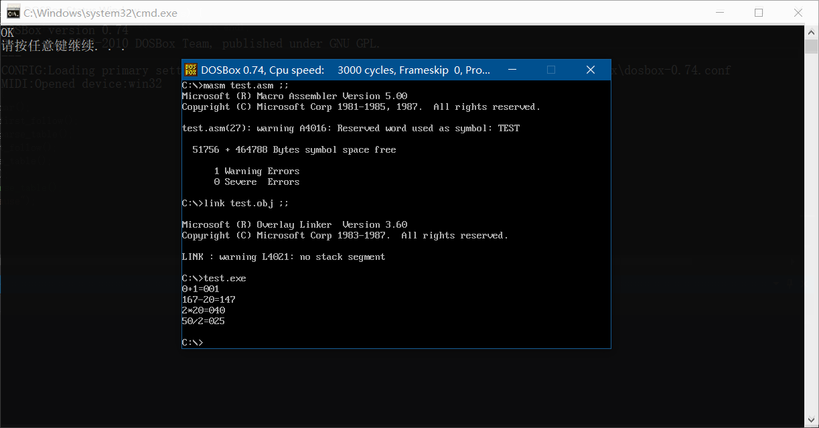Click the 'Copyright (C) Microsoft Corp 1983-1987' line

[x=346, y=235]
